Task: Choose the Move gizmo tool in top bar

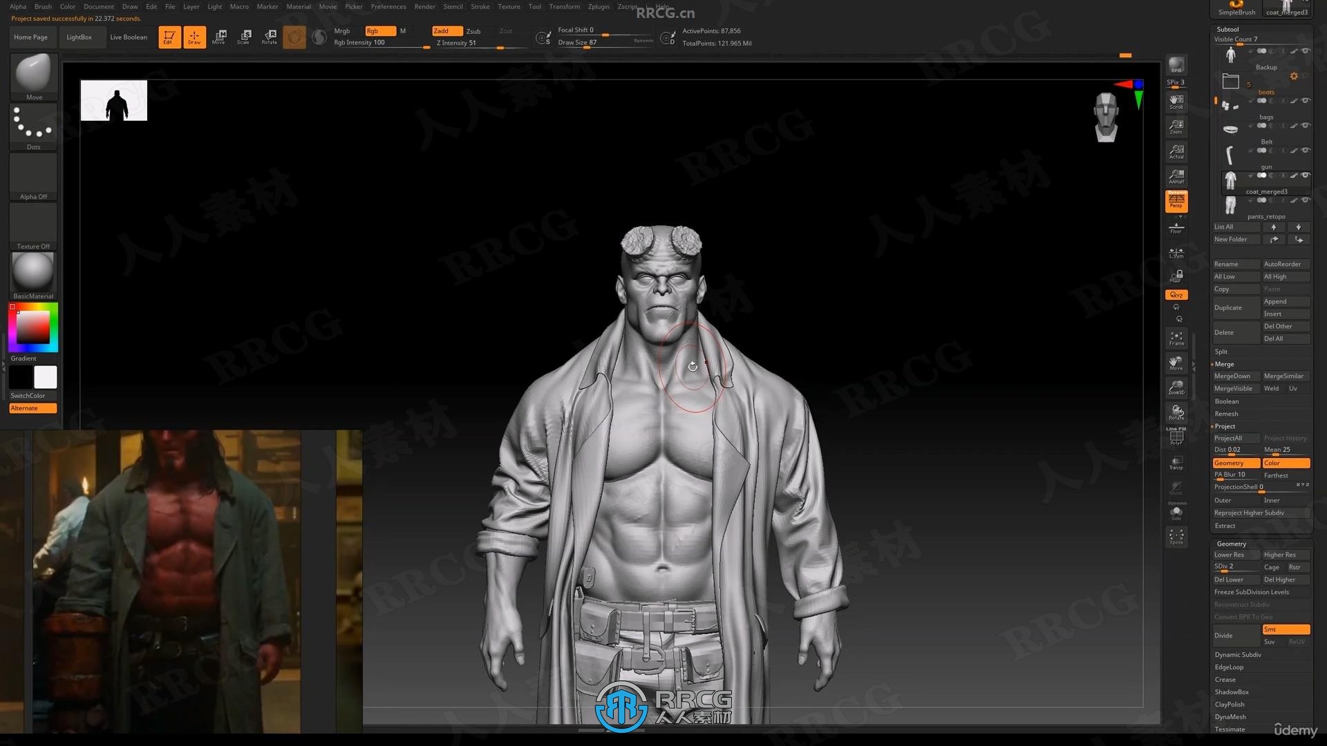Action: 219,37
